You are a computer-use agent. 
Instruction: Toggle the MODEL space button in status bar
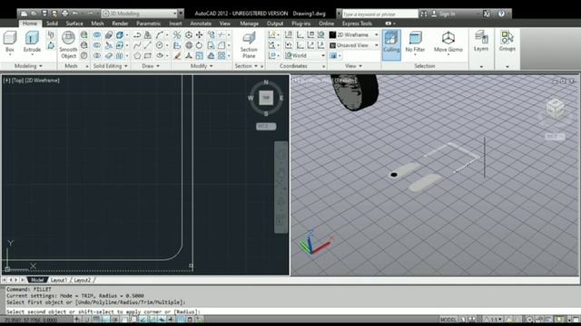[x=448, y=320]
